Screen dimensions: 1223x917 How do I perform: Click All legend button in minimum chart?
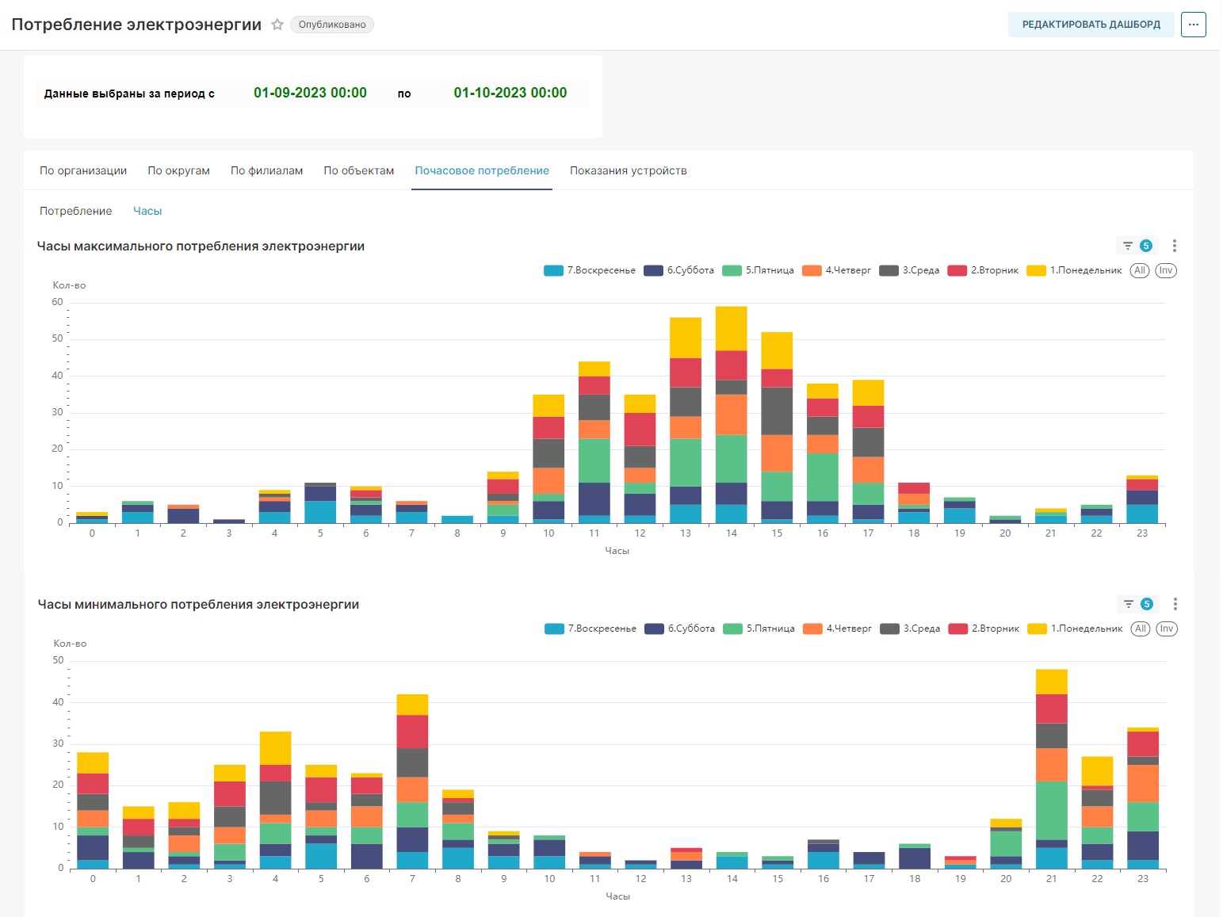(x=1141, y=629)
